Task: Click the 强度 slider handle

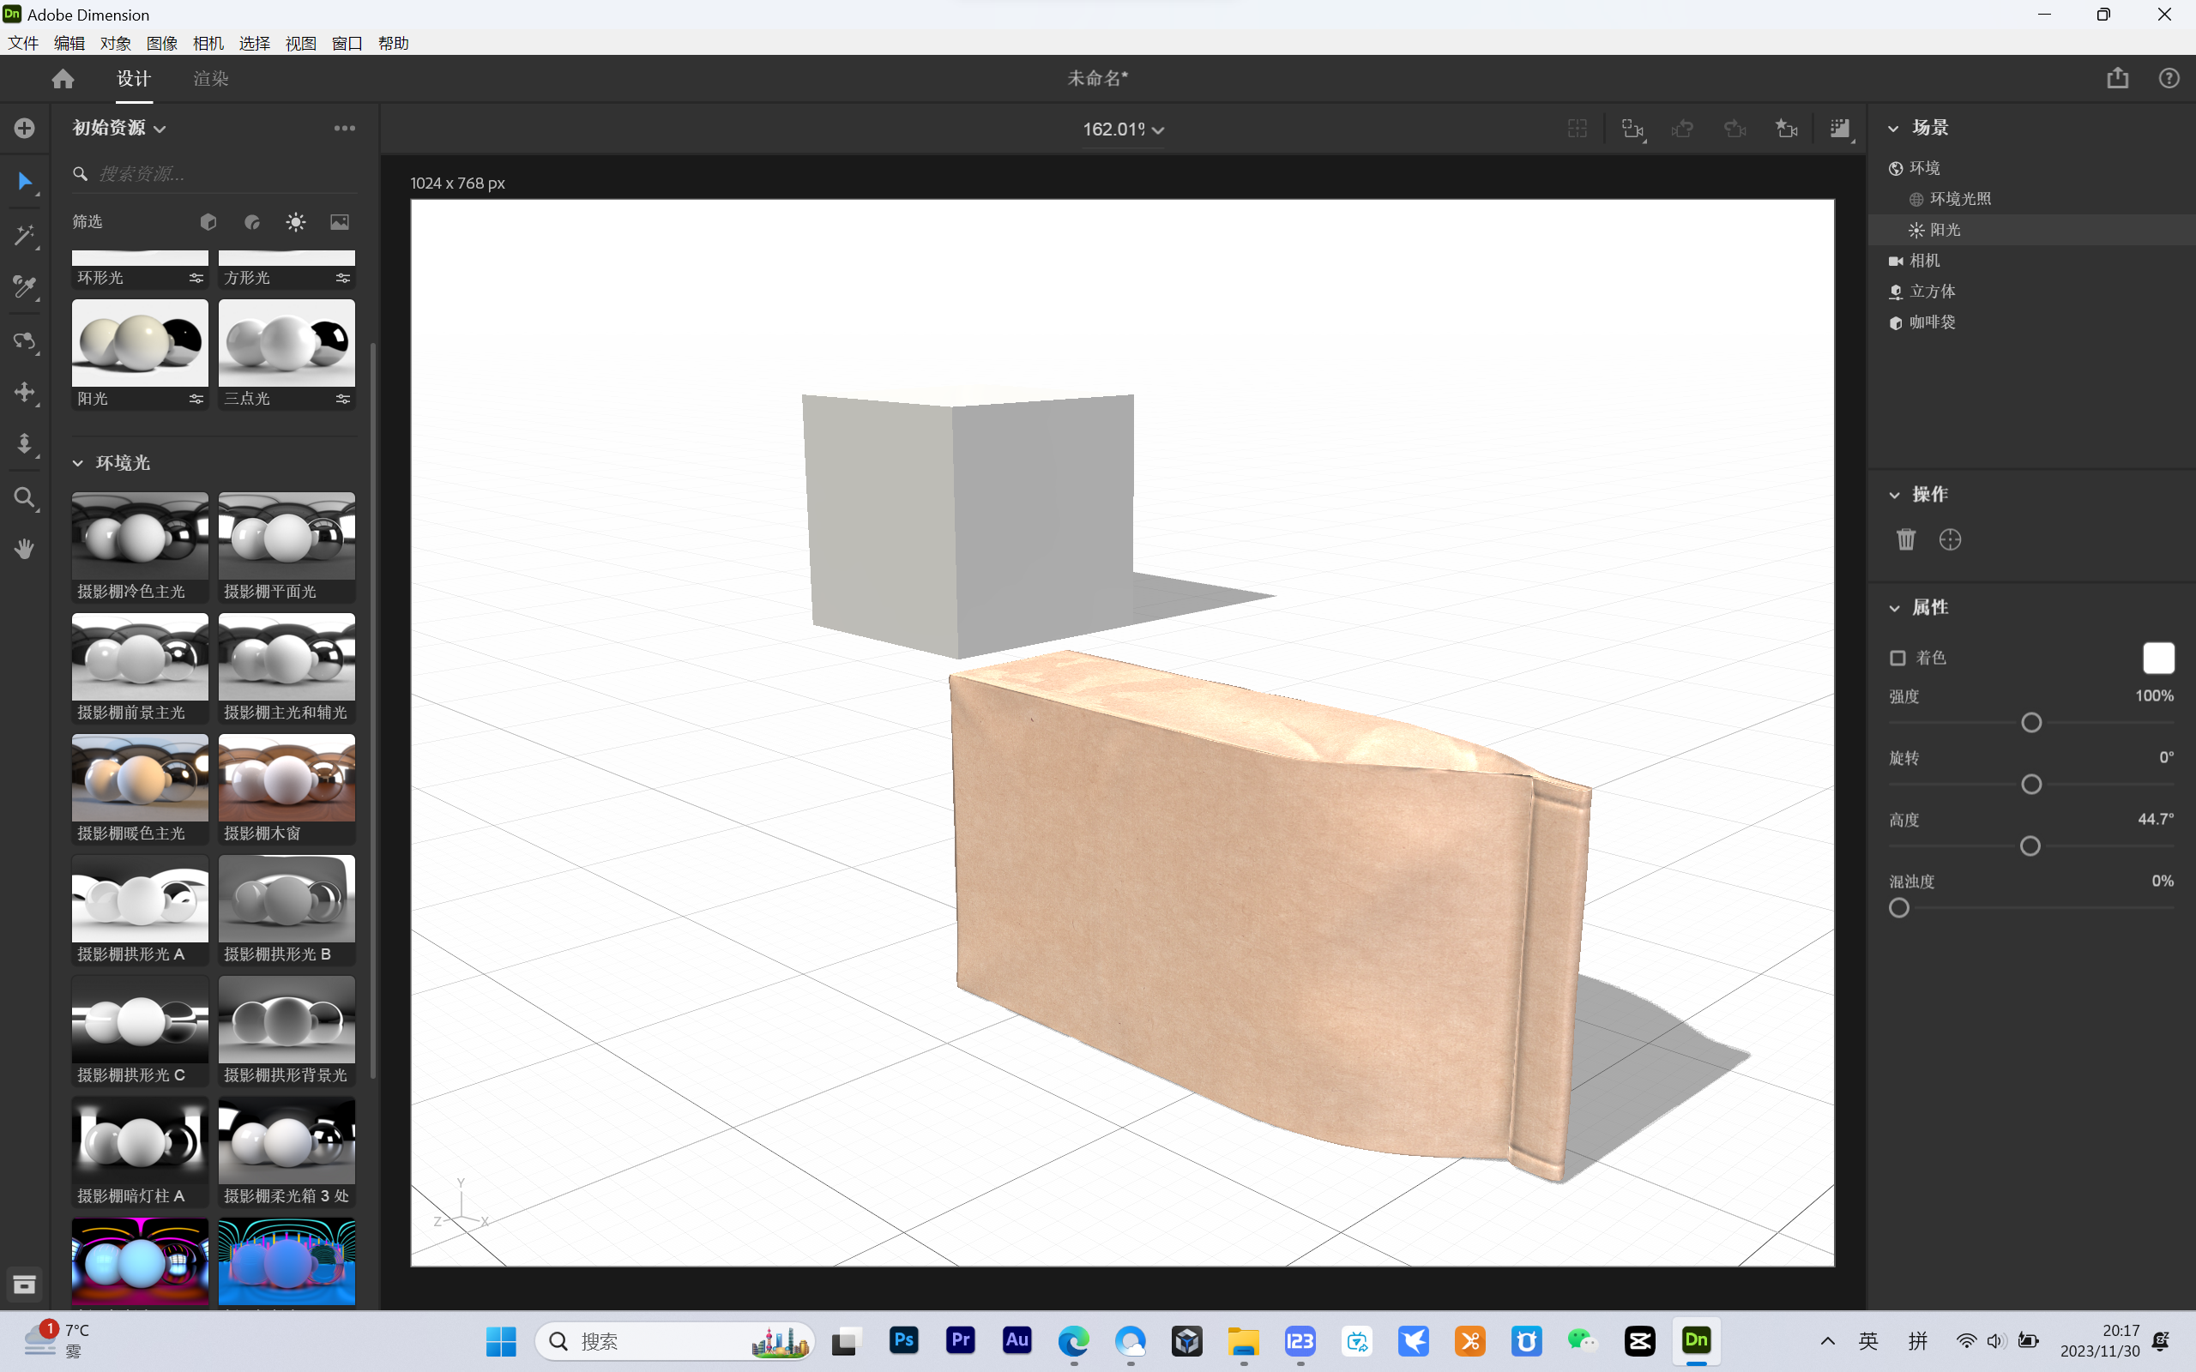Action: [2032, 723]
